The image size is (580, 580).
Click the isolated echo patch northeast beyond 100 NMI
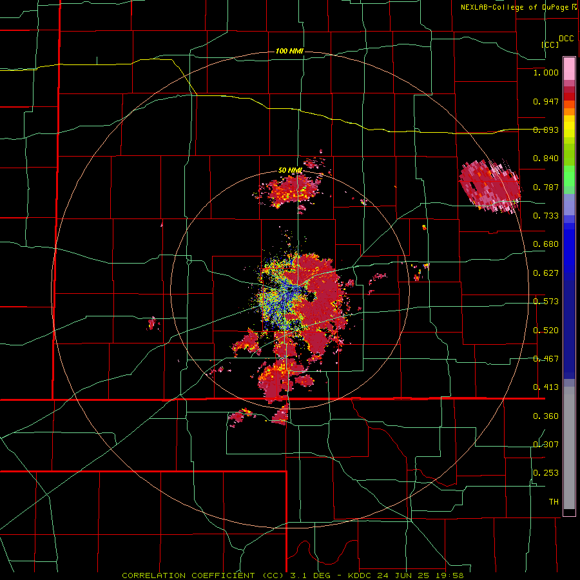click(490, 186)
